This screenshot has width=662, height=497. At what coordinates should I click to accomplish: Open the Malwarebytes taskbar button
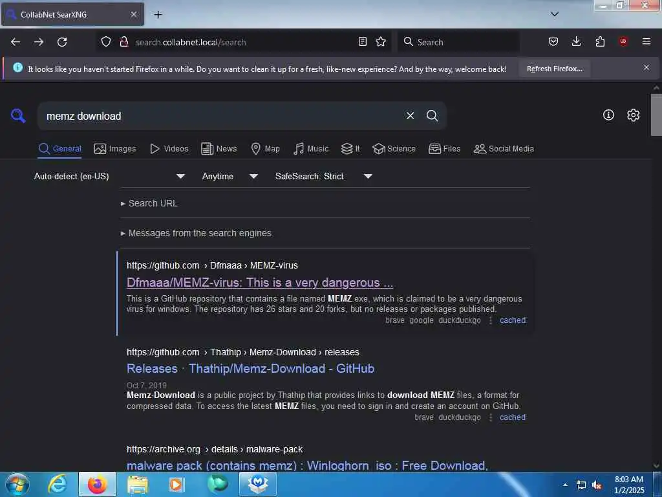click(x=258, y=484)
